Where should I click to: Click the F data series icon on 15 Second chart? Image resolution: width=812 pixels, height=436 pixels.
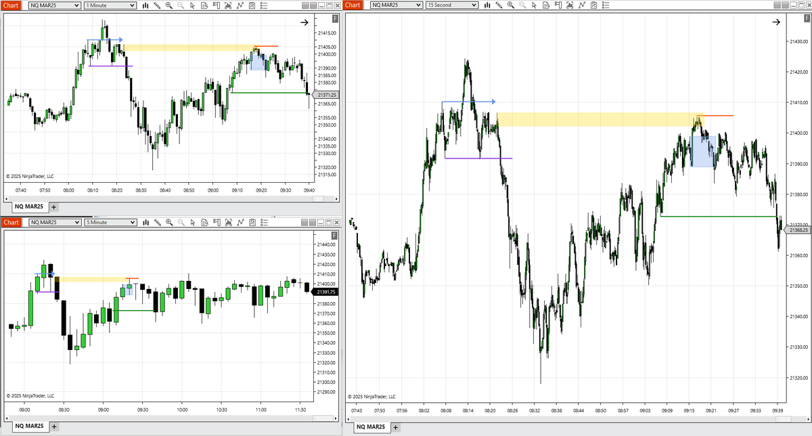807,18
